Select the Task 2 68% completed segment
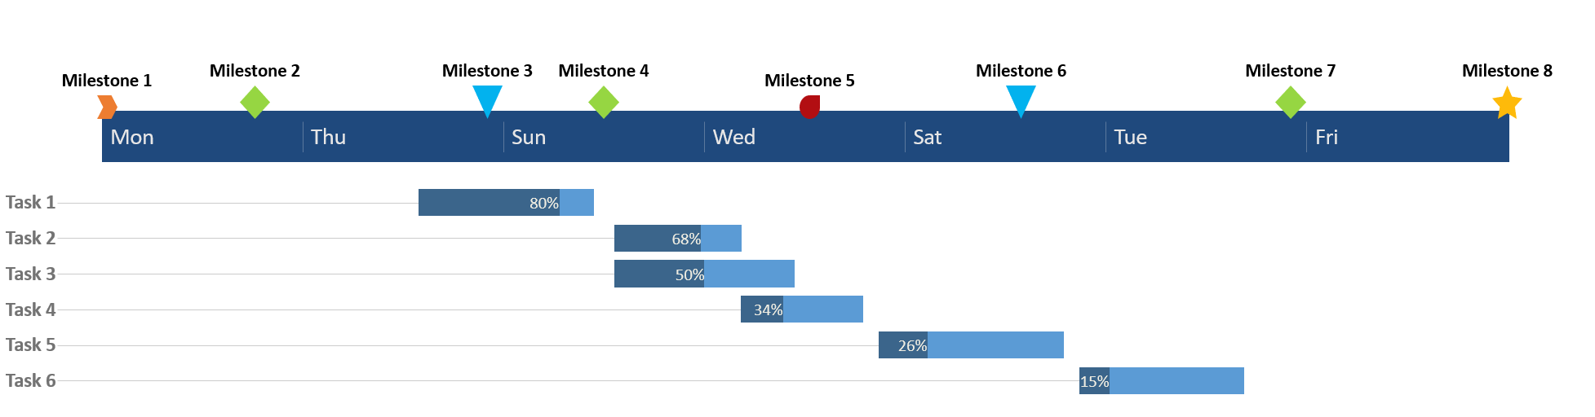 [x=657, y=239]
